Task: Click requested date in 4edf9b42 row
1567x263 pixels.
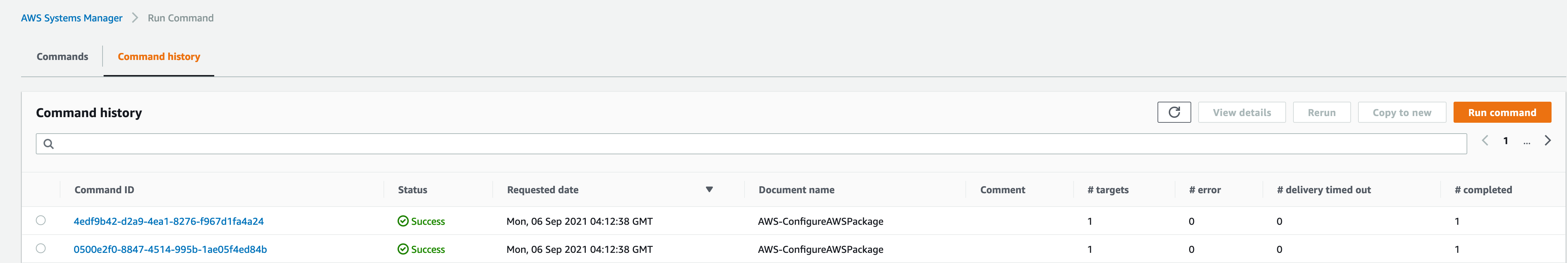Action: pos(579,221)
